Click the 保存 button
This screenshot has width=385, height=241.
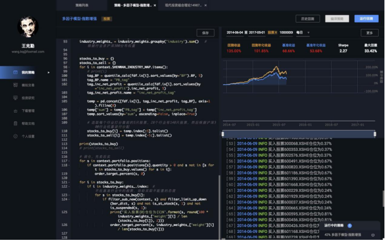coord(205,33)
